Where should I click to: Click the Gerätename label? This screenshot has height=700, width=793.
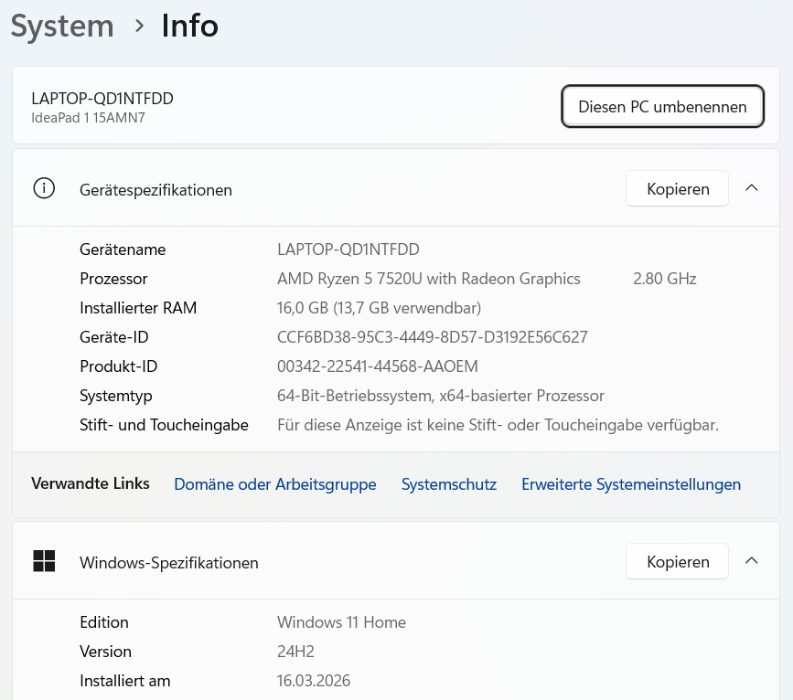(123, 249)
